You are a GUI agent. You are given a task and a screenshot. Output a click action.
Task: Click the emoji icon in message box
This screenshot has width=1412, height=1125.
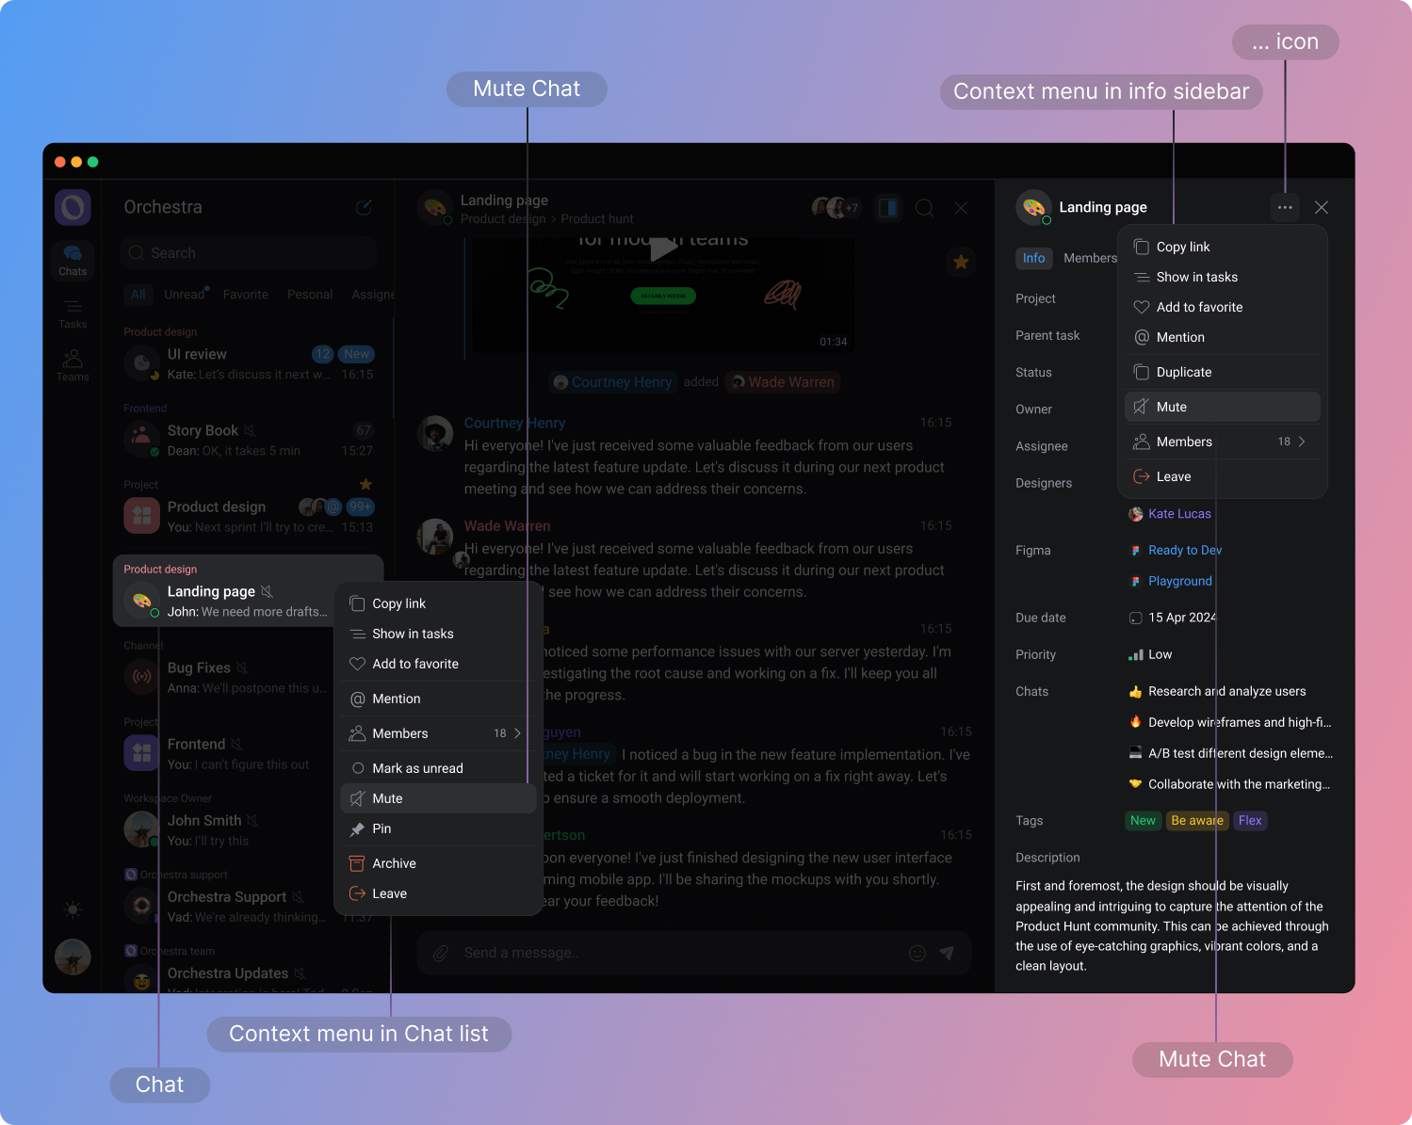(x=917, y=953)
